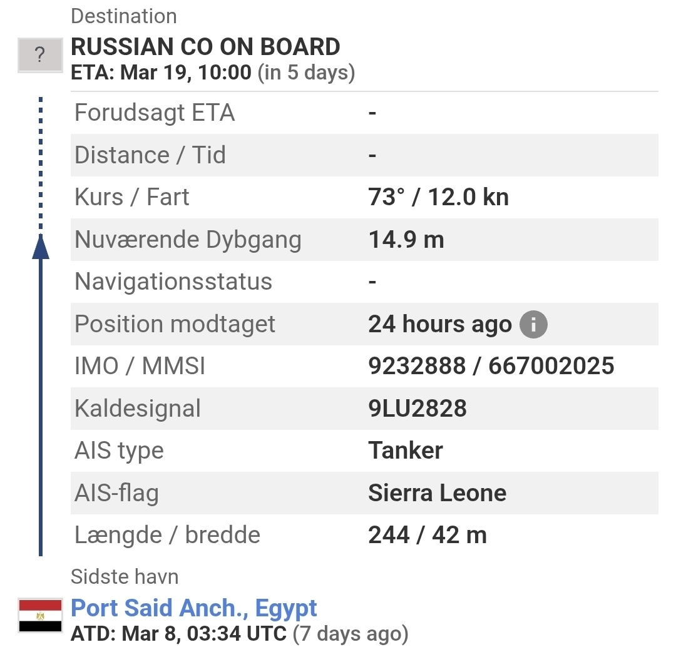Click the ETA Mar 19, 10:00 text
676x657 pixels.
point(161,73)
